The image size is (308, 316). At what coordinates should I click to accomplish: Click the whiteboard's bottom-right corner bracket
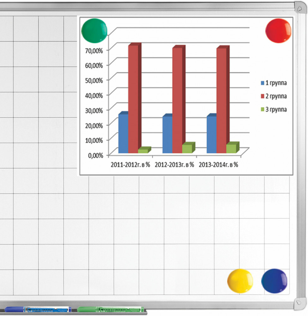click(x=300, y=304)
